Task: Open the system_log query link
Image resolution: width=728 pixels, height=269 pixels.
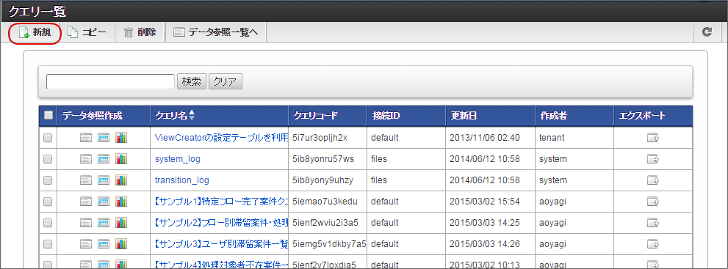Action: click(178, 159)
